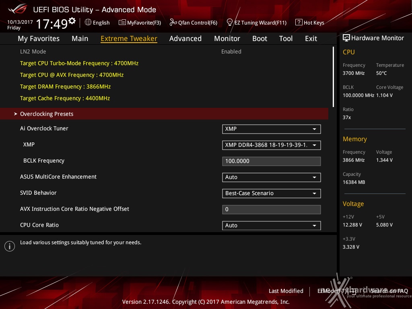
Task: Open XMP profile dropdown
Action: click(272, 145)
